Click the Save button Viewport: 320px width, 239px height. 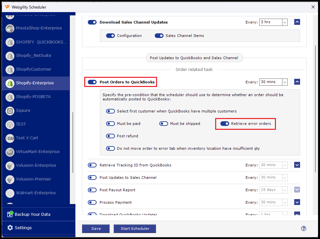click(96, 229)
